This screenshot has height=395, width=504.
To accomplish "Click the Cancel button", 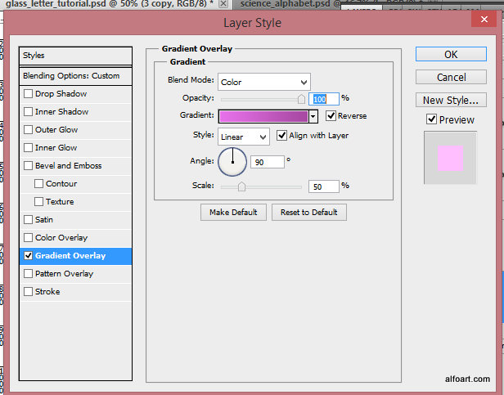I will [x=451, y=77].
